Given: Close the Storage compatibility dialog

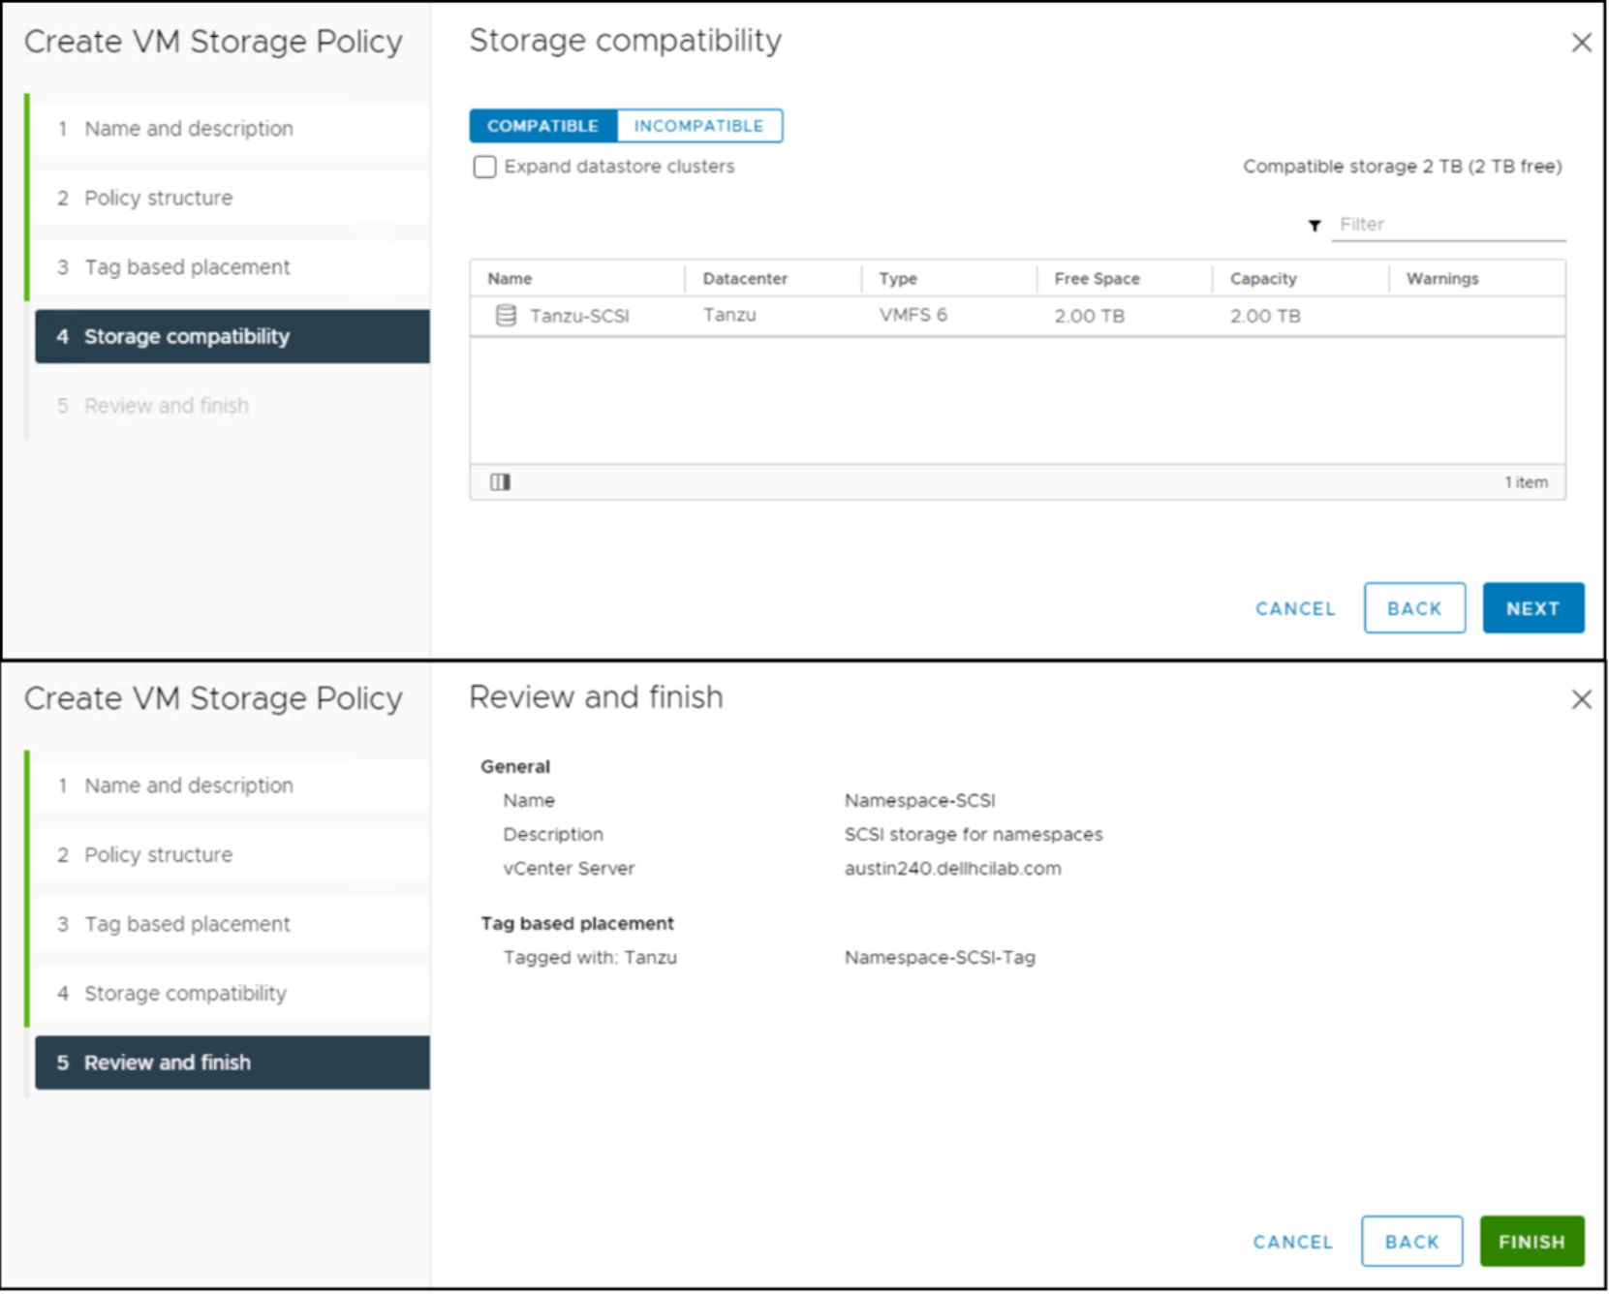Looking at the screenshot, I should tap(1581, 43).
